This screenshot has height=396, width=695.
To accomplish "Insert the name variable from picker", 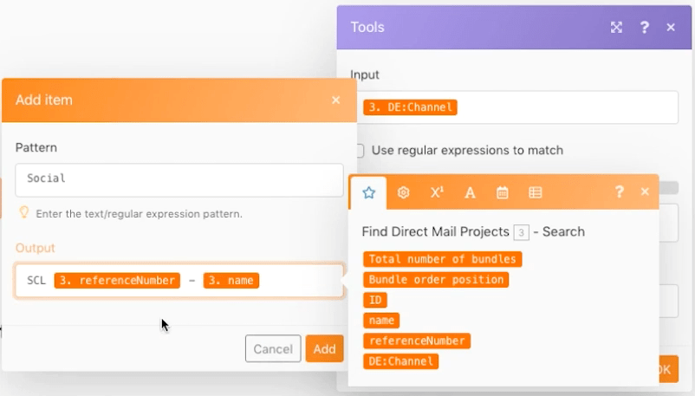I will 381,320.
